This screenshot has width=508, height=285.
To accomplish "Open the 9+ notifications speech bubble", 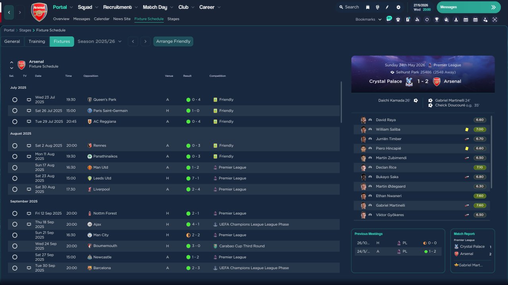I will pyautogui.click(x=389, y=19).
